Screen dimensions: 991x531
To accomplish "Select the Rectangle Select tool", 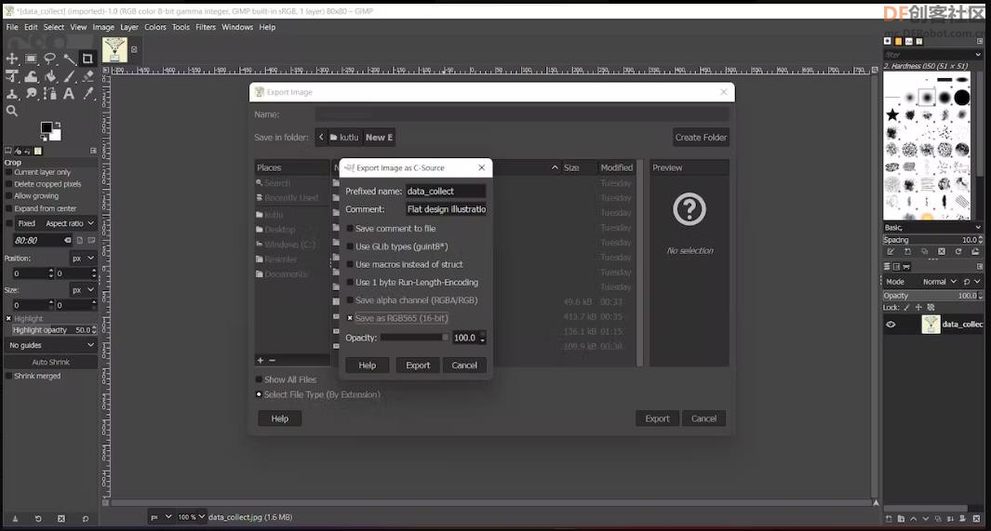I will click(x=31, y=59).
